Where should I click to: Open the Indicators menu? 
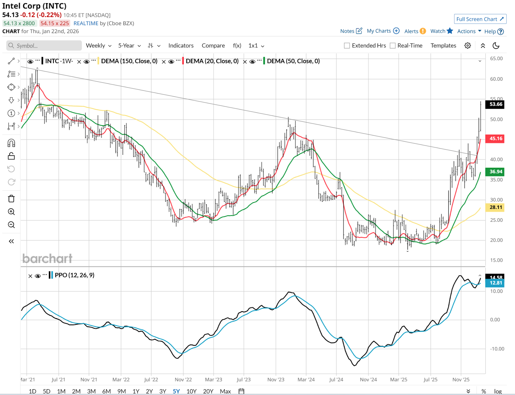click(181, 46)
